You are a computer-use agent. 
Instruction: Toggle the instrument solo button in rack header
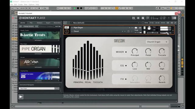pyautogui.click(x=144, y=28)
